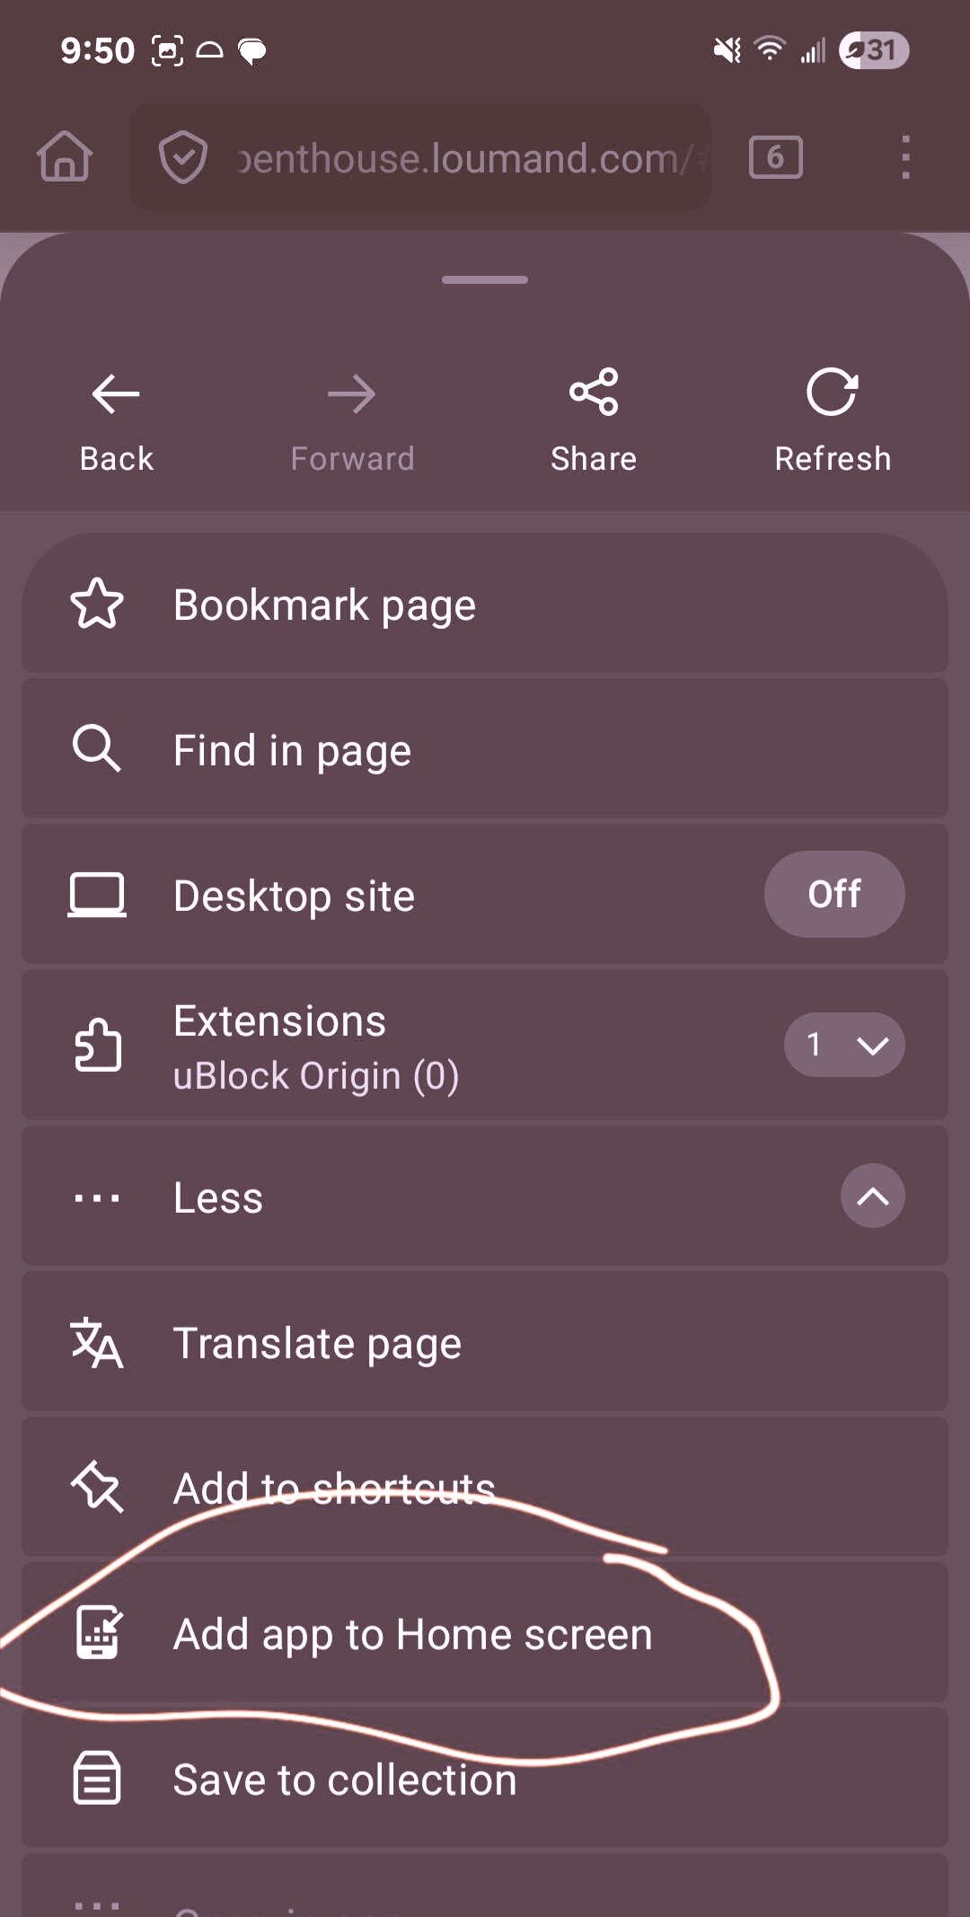Open uBlock Origin extension entry
970x1917 pixels.
[x=315, y=1075]
